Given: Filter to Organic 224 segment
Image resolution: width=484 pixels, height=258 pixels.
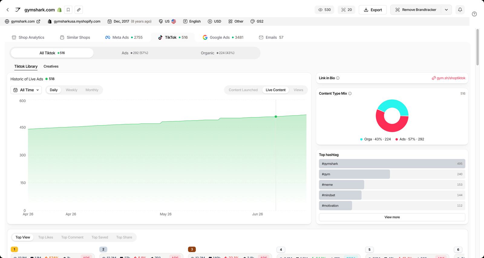Looking at the screenshot, I should (217, 53).
